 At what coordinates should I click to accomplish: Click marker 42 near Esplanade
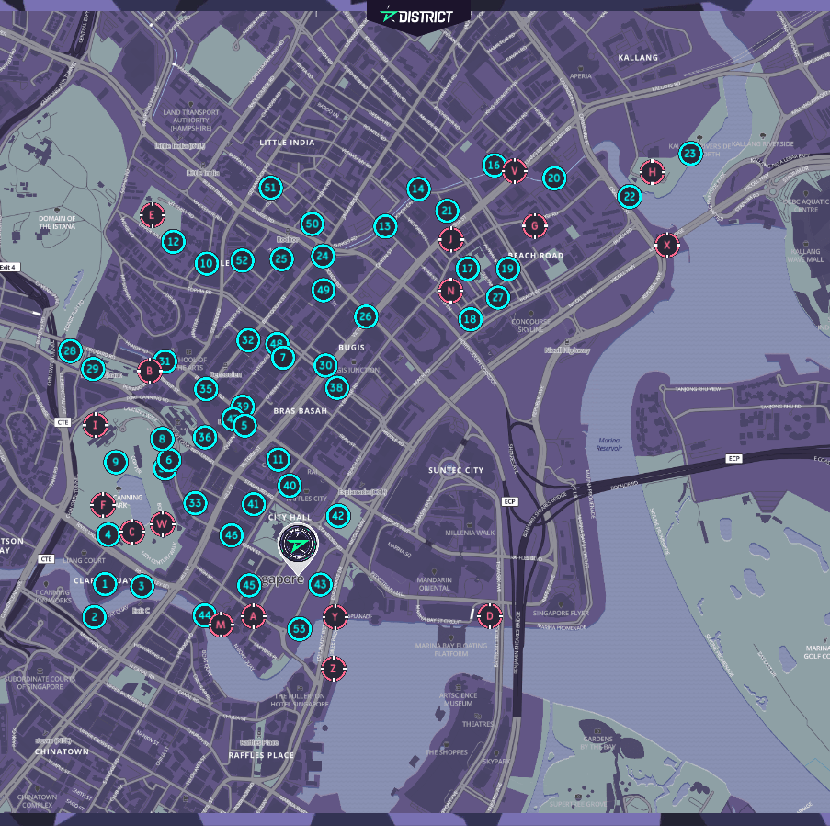point(336,516)
